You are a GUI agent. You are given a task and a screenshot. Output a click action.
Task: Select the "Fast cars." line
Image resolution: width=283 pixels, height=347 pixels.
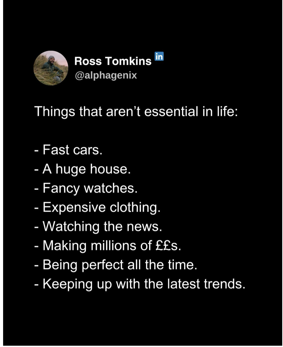point(68,150)
